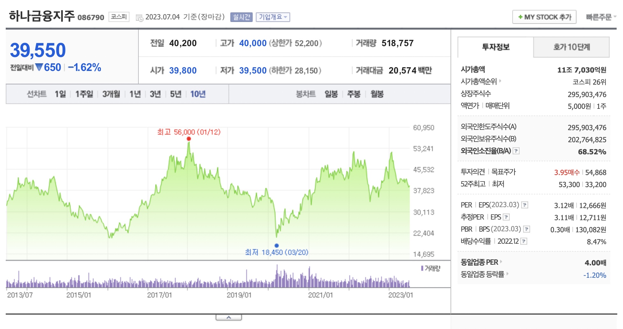This screenshot has height=329, width=623.
Task: Open help icon next to PER EPS(2023.03)
Action: tap(525, 205)
